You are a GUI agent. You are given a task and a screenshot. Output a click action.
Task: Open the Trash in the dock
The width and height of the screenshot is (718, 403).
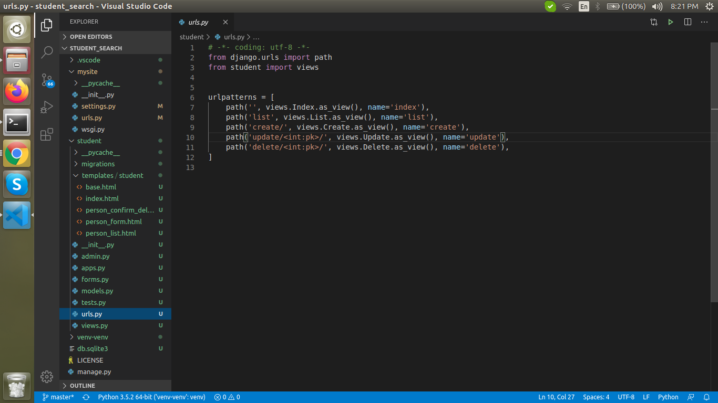point(17,386)
